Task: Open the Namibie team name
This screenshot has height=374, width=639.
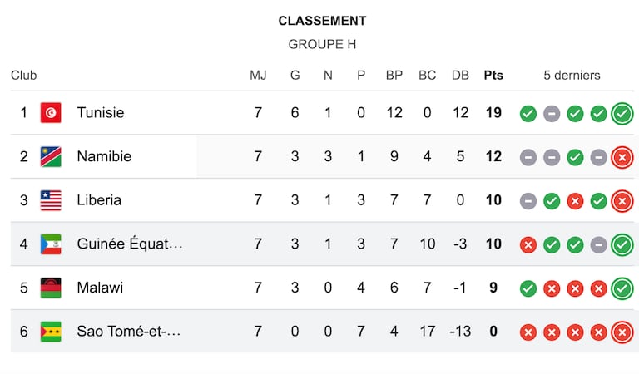Action: click(x=104, y=156)
